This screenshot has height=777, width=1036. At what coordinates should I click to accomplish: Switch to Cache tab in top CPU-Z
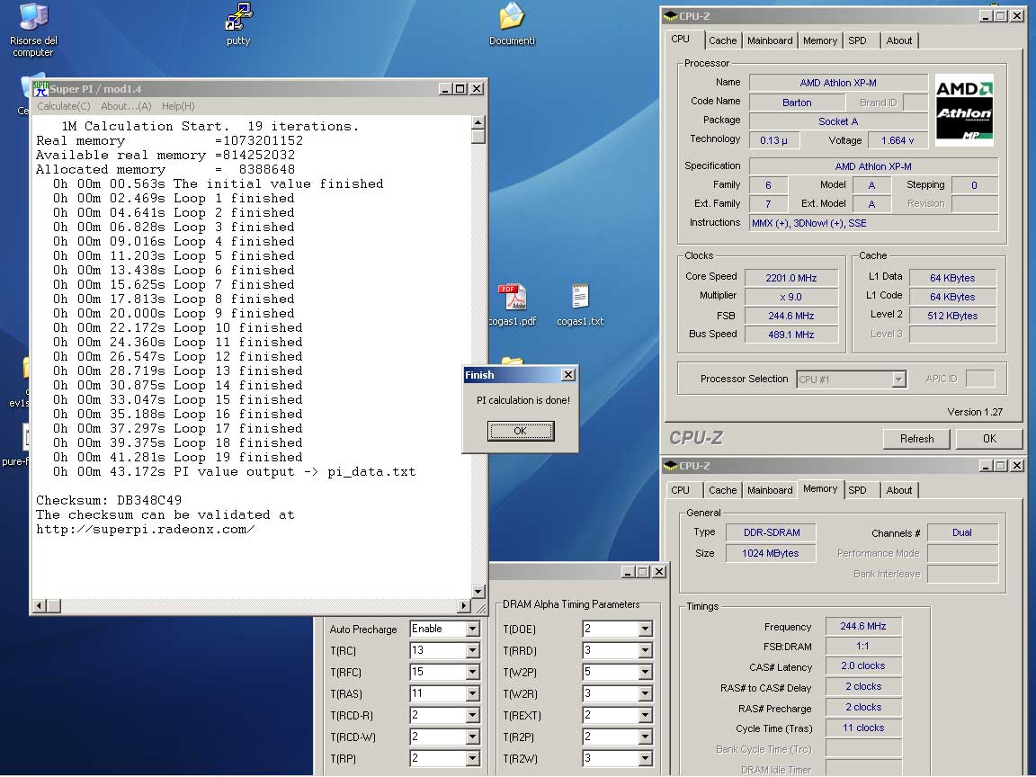722,41
